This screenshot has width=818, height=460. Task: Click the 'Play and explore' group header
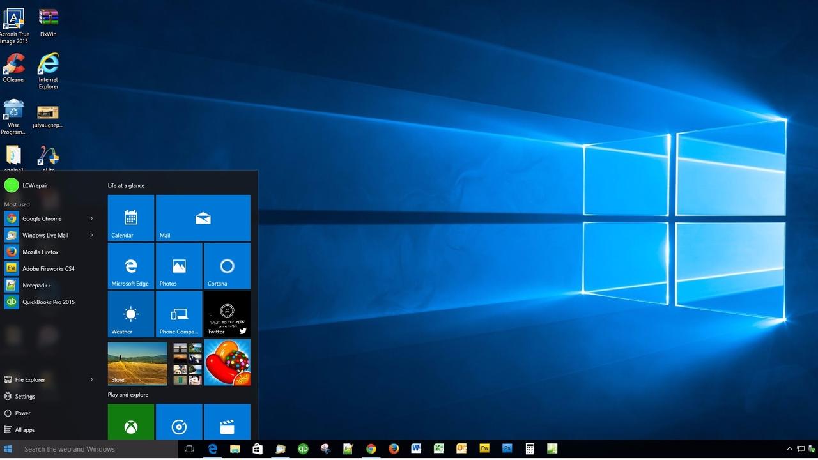coord(128,395)
